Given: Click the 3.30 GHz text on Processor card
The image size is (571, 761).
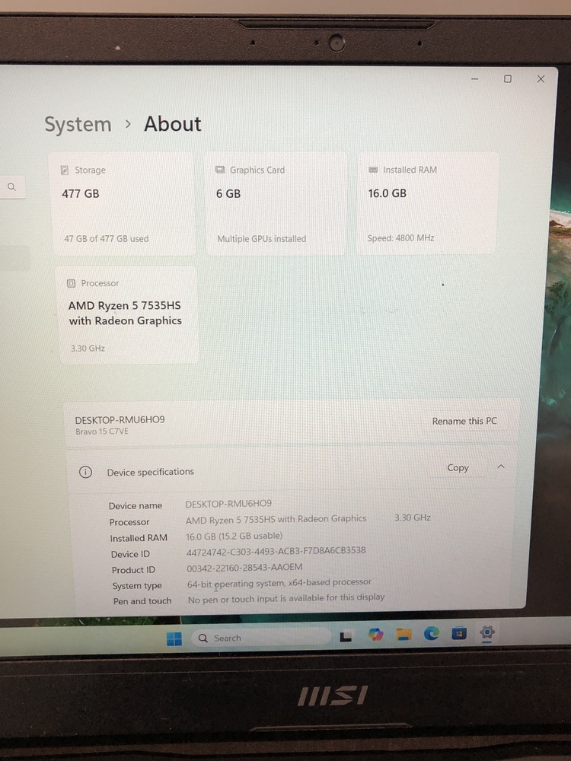Looking at the screenshot, I should pos(88,348).
